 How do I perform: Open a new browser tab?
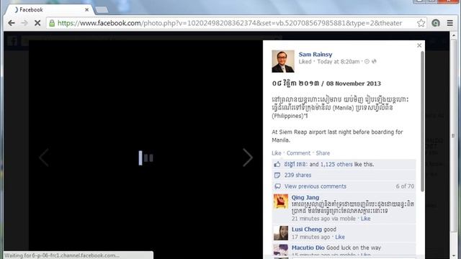pos(102,10)
